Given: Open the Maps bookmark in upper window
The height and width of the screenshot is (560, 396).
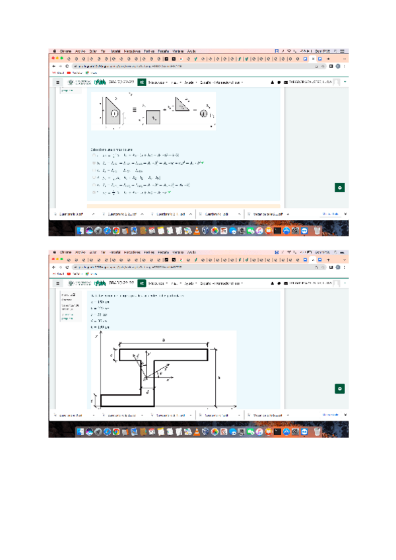Looking at the screenshot, I should [91, 73].
